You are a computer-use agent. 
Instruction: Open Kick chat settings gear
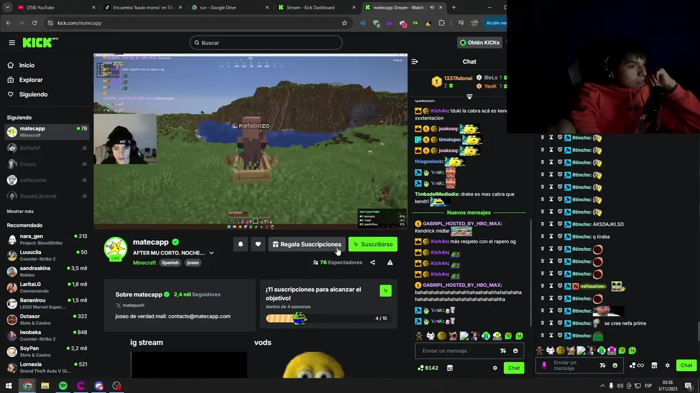pos(495,368)
